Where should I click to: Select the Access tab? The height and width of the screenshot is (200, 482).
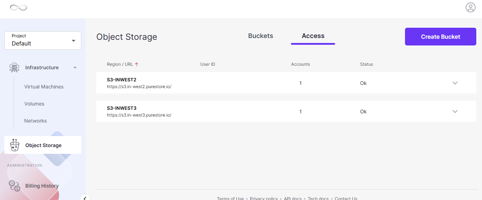tap(313, 36)
